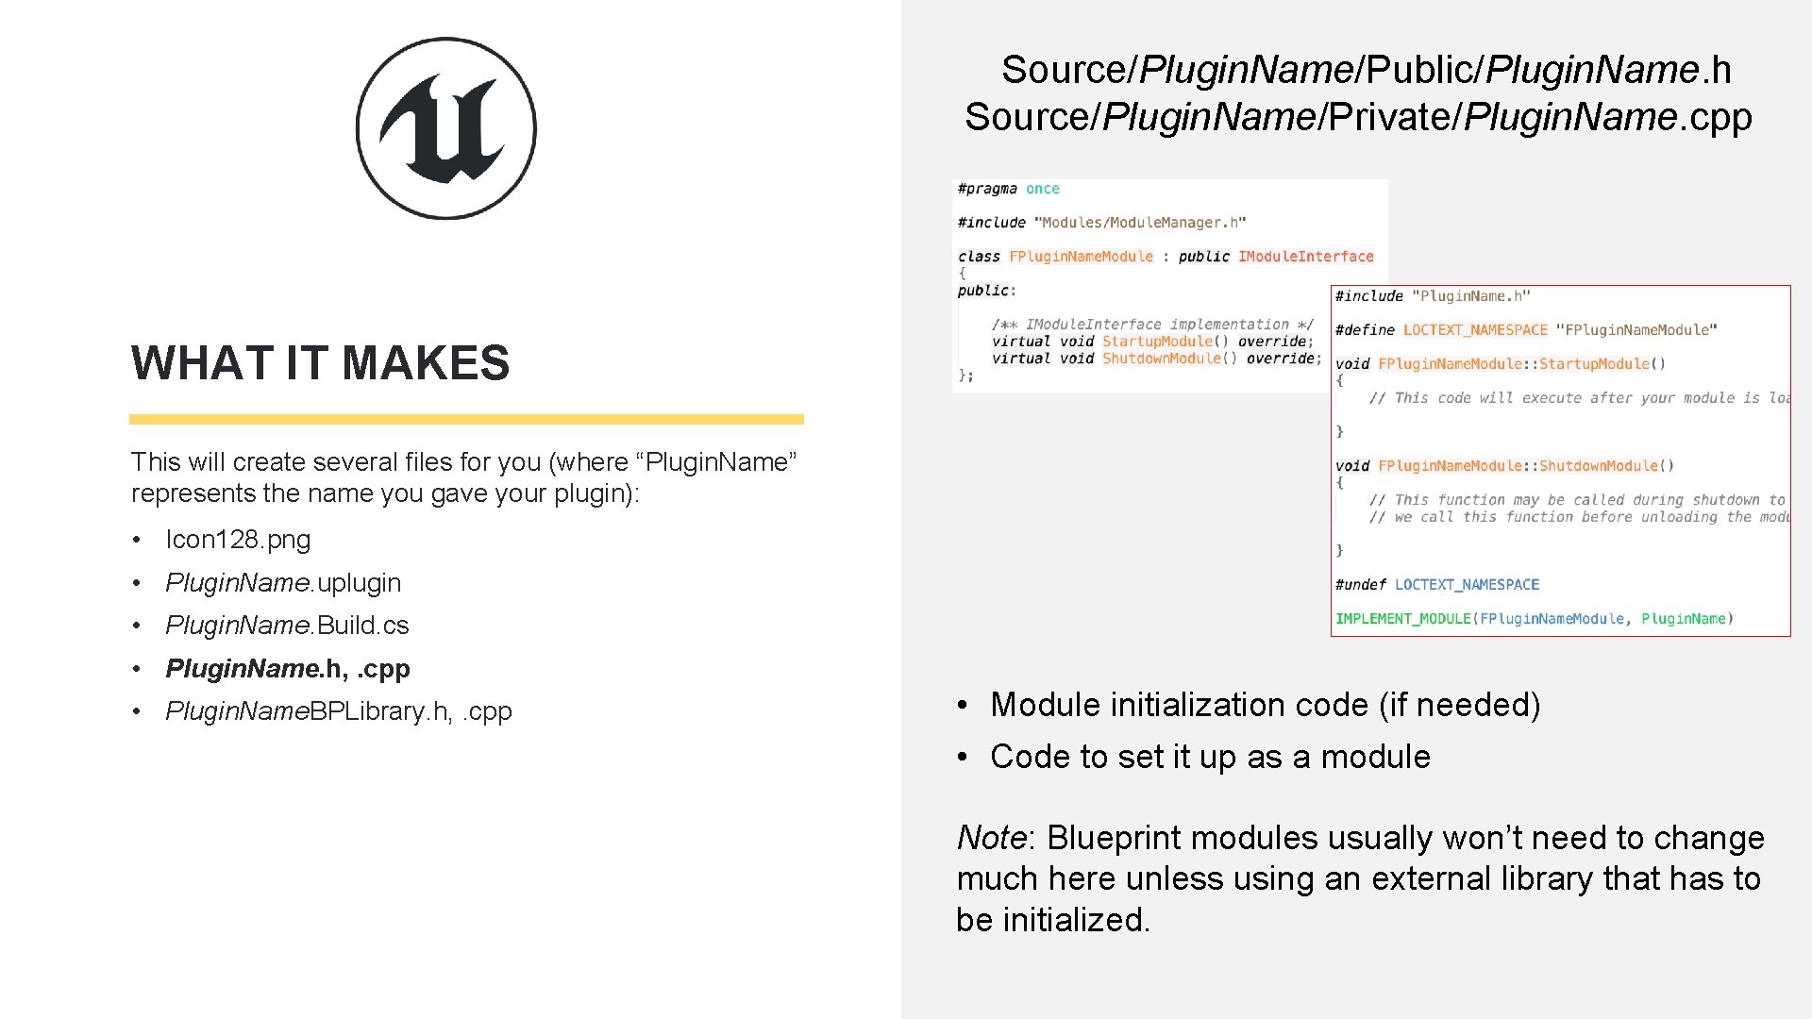This screenshot has height=1019, width=1812.
Task: Click the Note about Blueprint modules
Action: point(1359,877)
